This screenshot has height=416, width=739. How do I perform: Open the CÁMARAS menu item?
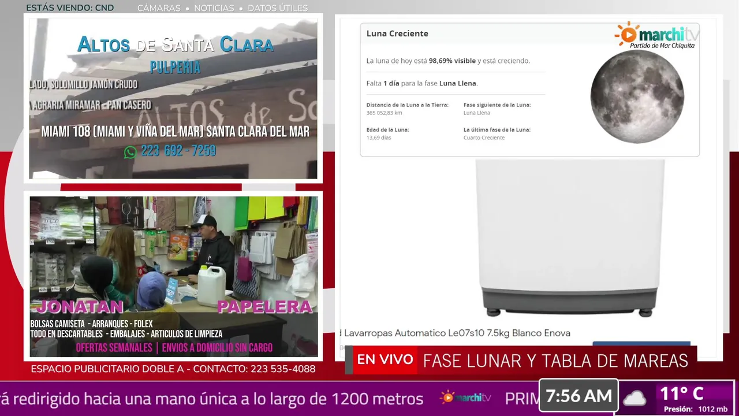click(159, 8)
